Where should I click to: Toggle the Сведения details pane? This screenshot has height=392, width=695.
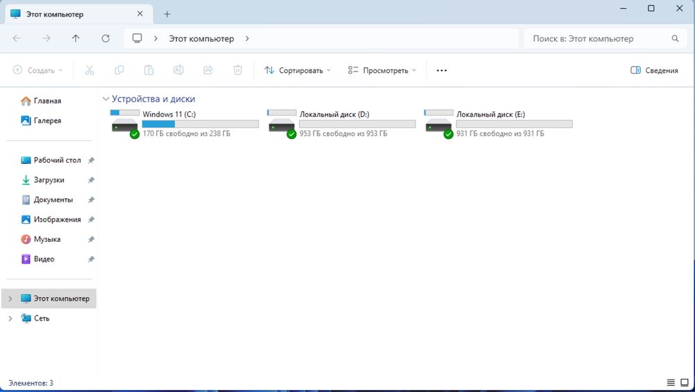pyautogui.click(x=654, y=70)
